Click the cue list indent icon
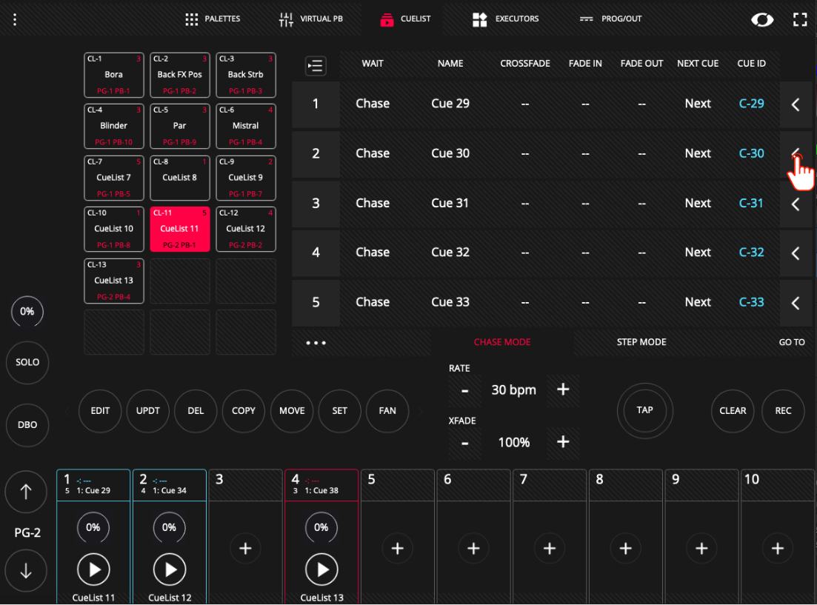The width and height of the screenshot is (817, 605). (316, 66)
